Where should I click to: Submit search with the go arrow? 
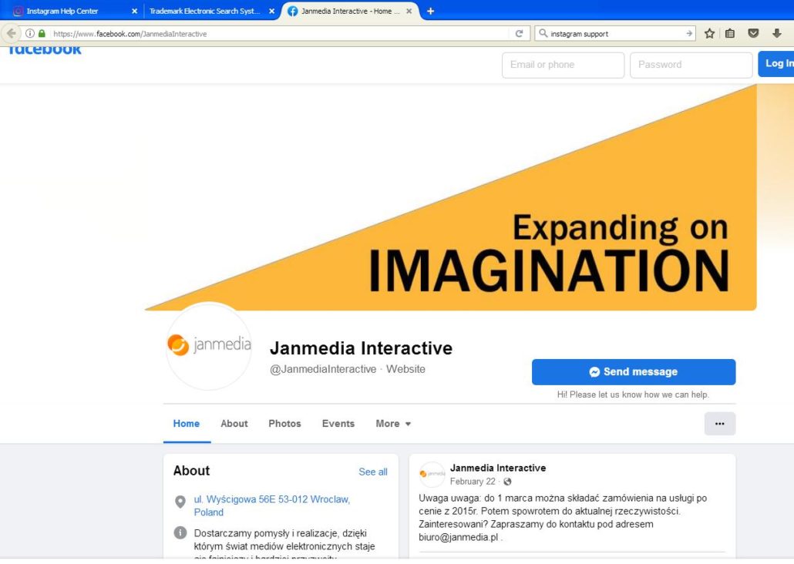tap(689, 33)
